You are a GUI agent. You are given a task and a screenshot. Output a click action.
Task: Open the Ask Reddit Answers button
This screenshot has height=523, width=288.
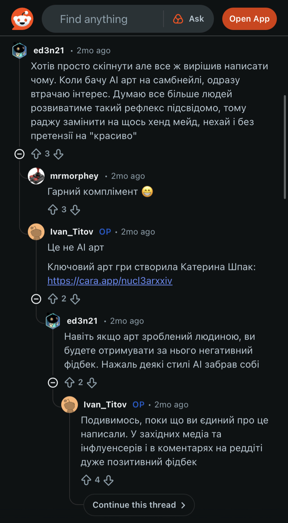189,19
